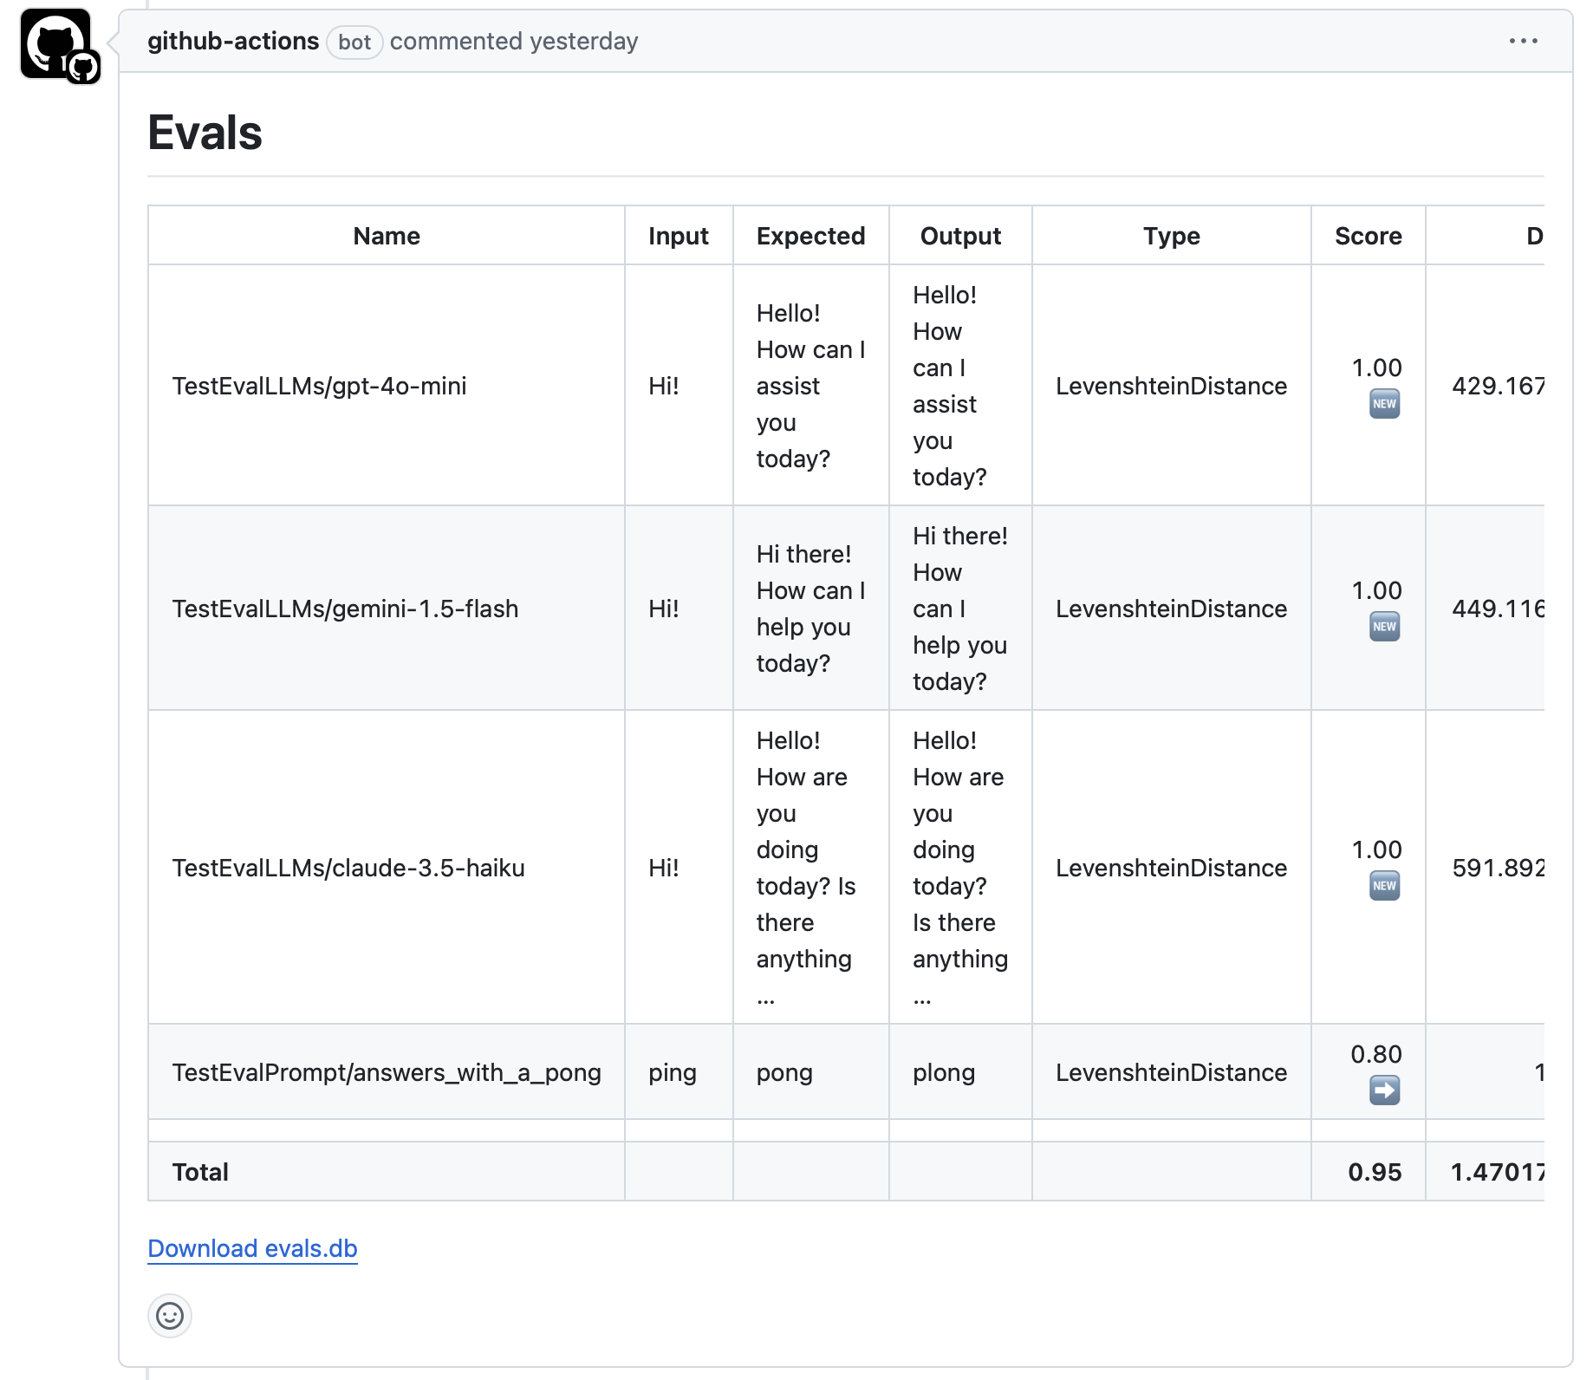This screenshot has height=1380, width=1593.
Task: Click the Name column header
Action: click(387, 236)
